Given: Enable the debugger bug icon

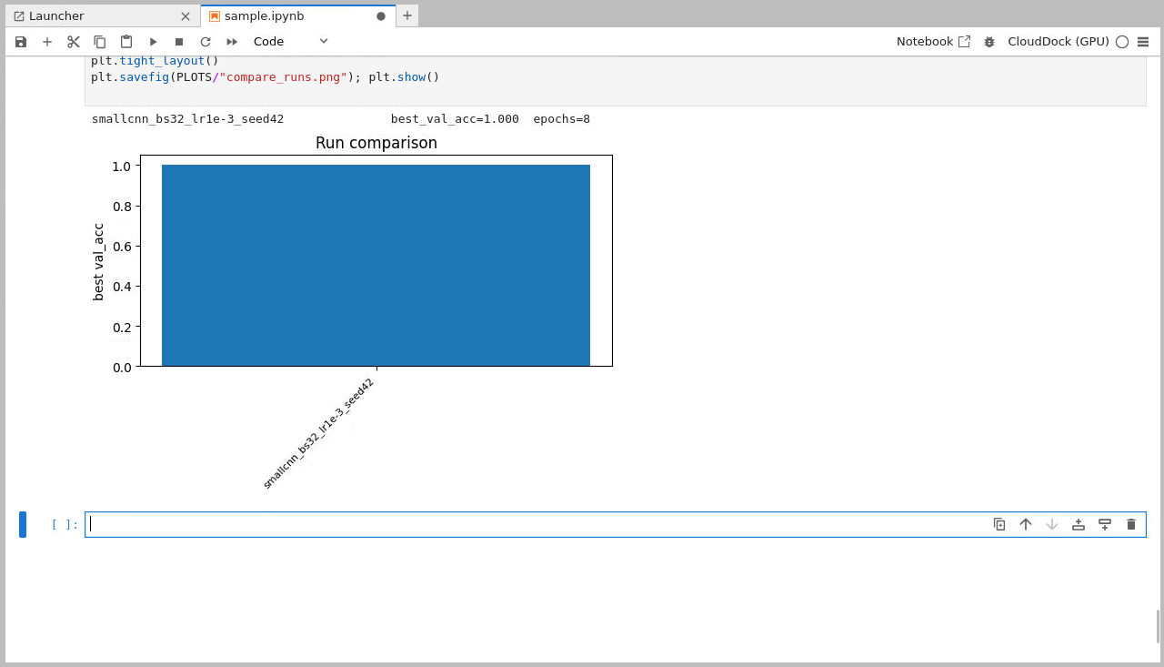Looking at the screenshot, I should pyautogui.click(x=988, y=41).
